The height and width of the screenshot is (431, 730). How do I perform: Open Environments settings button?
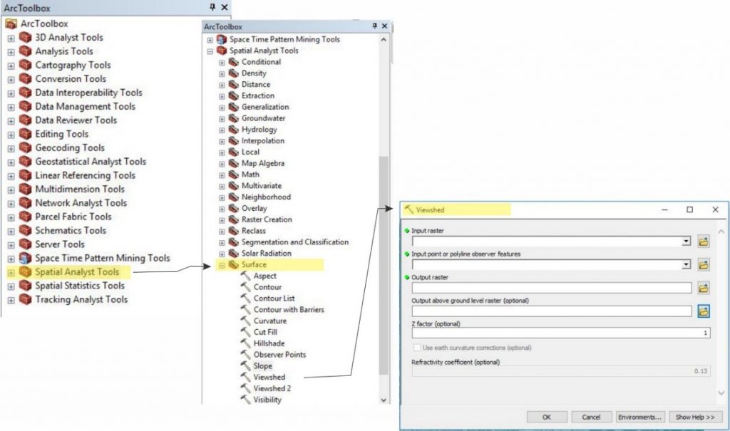click(x=640, y=417)
